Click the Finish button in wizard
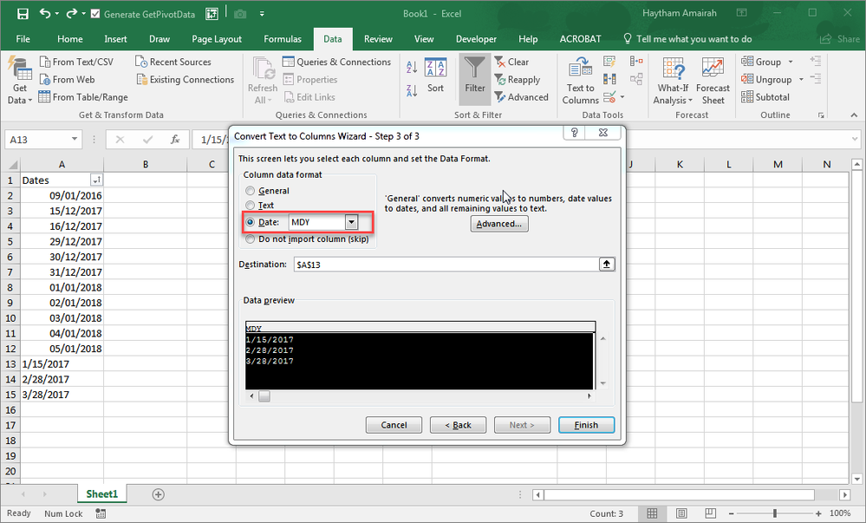Screen dimensions: 866x523 [586, 425]
